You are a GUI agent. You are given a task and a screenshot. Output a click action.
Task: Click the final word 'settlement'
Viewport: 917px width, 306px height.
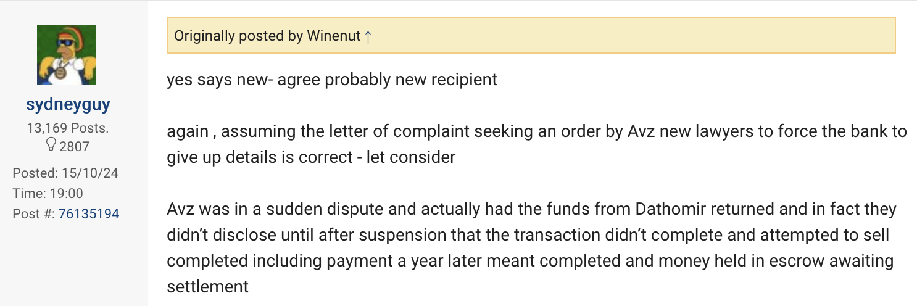[x=207, y=287]
